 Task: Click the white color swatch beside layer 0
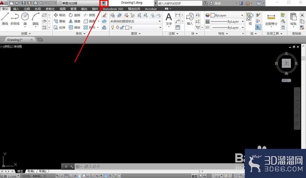tap(127, 28)
